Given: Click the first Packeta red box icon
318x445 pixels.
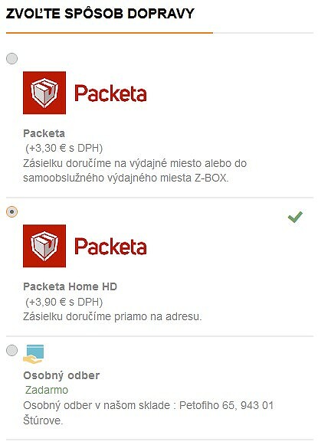Looking at the screenshot, I should tap(44, 93).
